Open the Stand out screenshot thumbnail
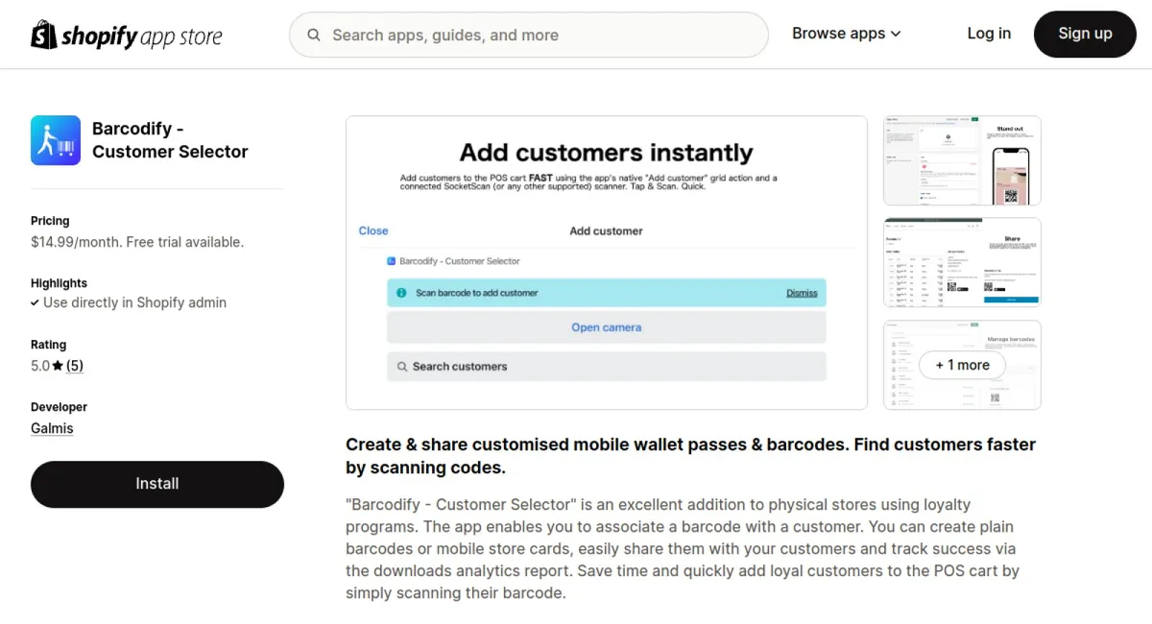This screenshot has height=624, width=1152. click(x=962, y=161)
